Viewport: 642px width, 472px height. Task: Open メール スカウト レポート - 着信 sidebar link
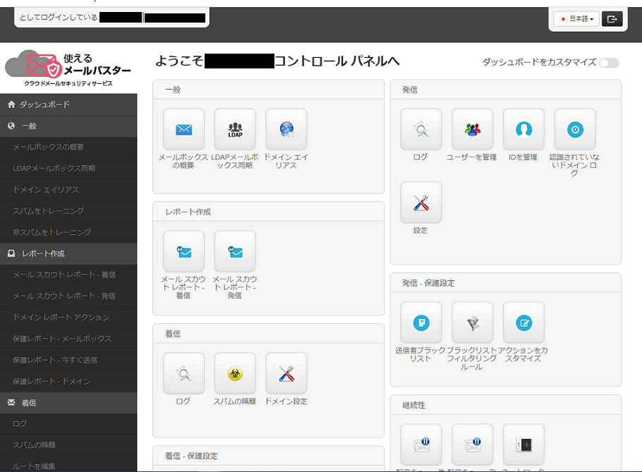click(x=68, y=274)
